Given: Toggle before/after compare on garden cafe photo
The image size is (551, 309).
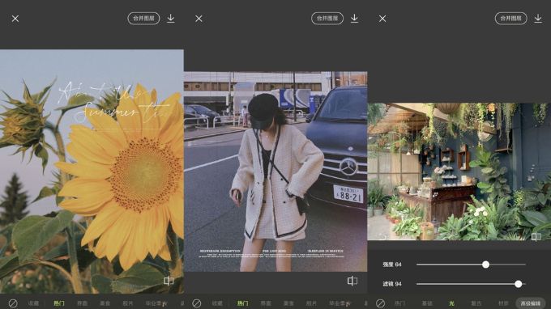Looking at the screenshot, I should (536, 237).
